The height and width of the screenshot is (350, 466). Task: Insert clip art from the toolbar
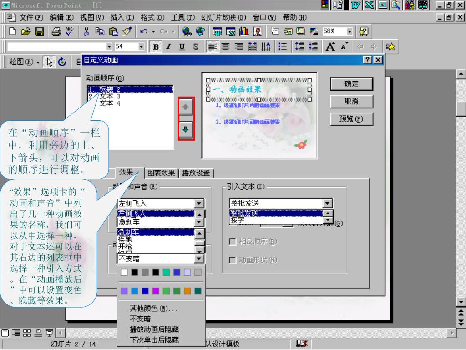(258, 31)
